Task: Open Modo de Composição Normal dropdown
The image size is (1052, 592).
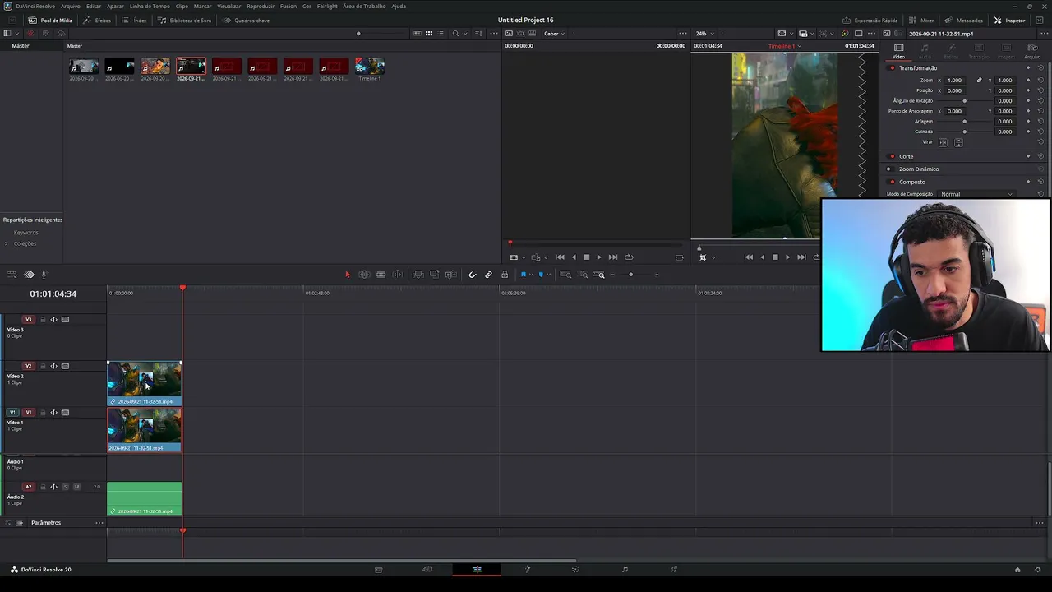Action: 976,194
